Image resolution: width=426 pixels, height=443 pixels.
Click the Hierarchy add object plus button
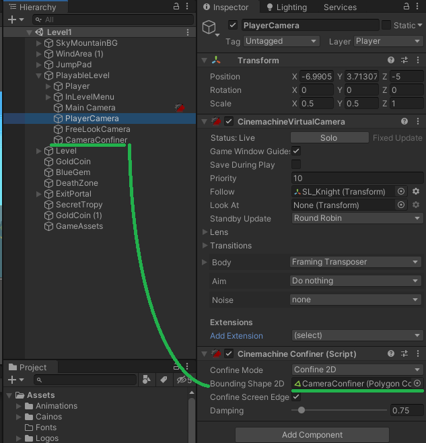[12, 20]
